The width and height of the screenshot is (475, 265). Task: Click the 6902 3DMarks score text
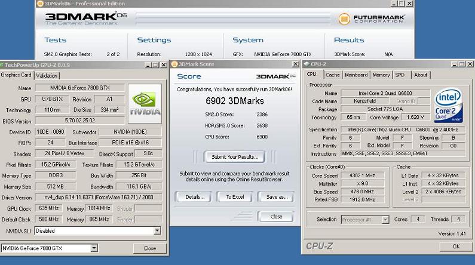[x=235, y=101]
